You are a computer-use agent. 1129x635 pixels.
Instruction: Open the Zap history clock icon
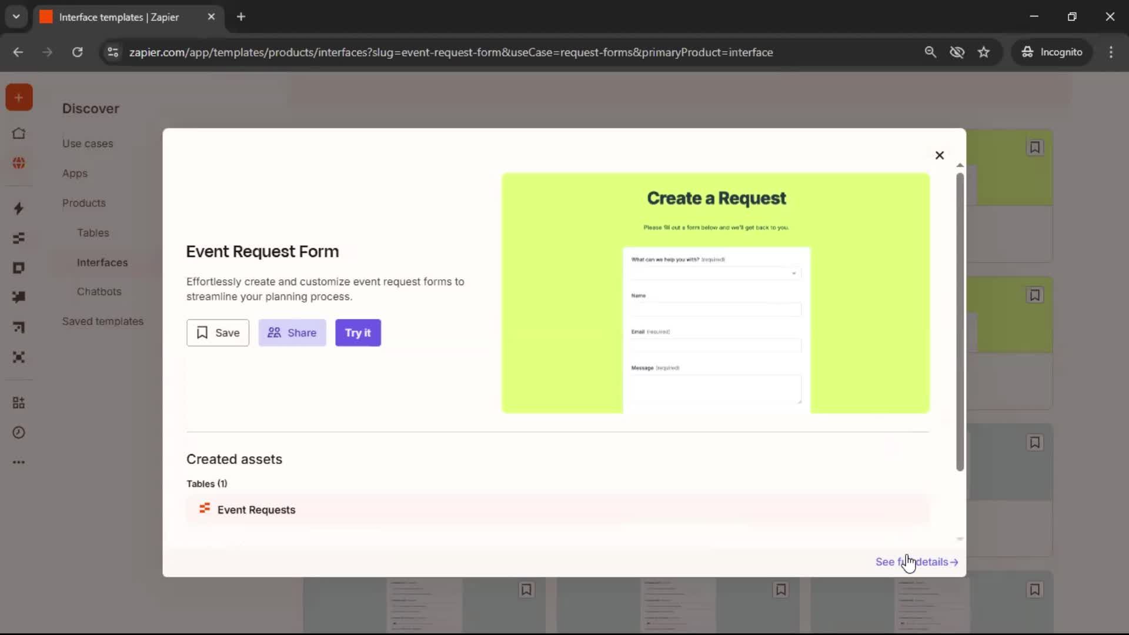(x=19, y=433)
